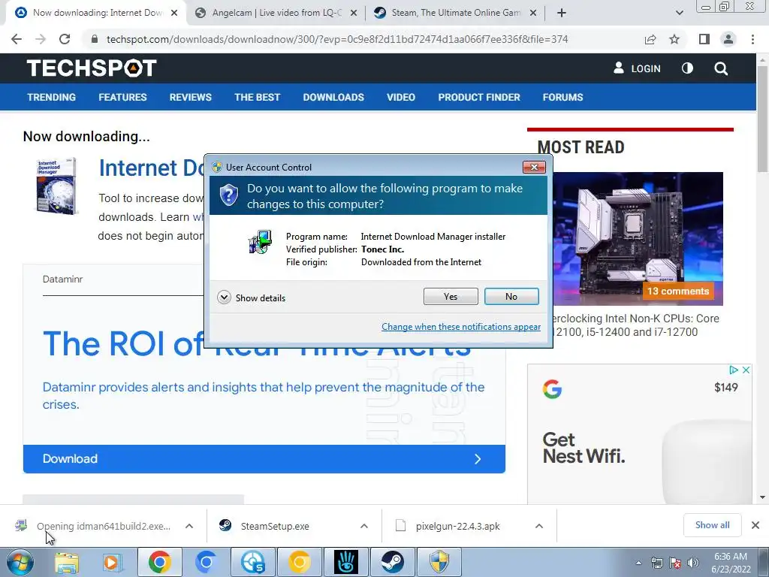Screen dimensions: 769x577
Task: Open the tab search dropdown arrow
Action: (x=679, y=13)
